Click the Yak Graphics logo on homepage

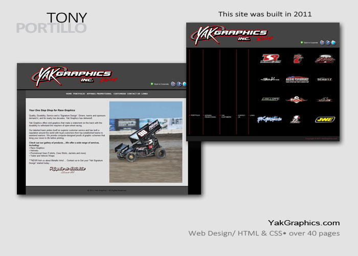pyautogui.click(x=74, y=77)
